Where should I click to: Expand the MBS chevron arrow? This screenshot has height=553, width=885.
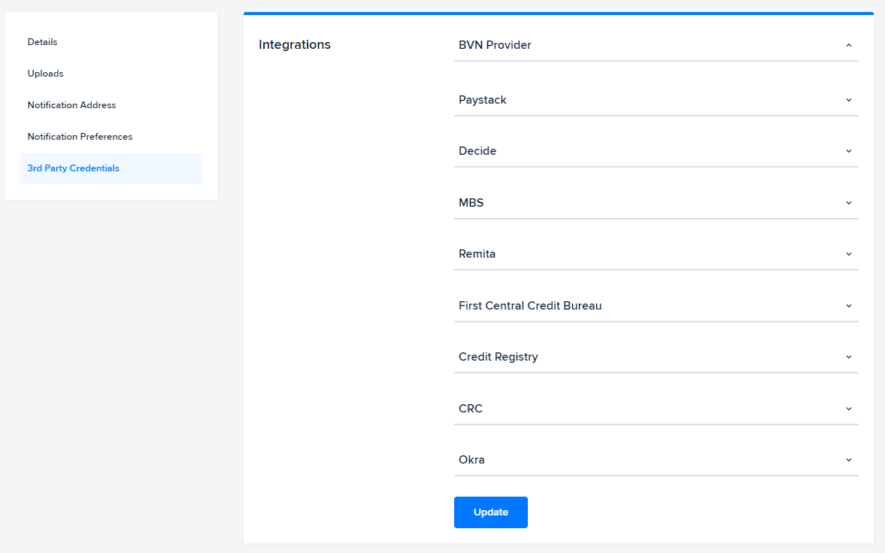pos(848,203)
